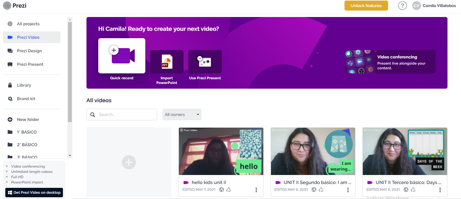Click the All projects sidebar icon

10,24
